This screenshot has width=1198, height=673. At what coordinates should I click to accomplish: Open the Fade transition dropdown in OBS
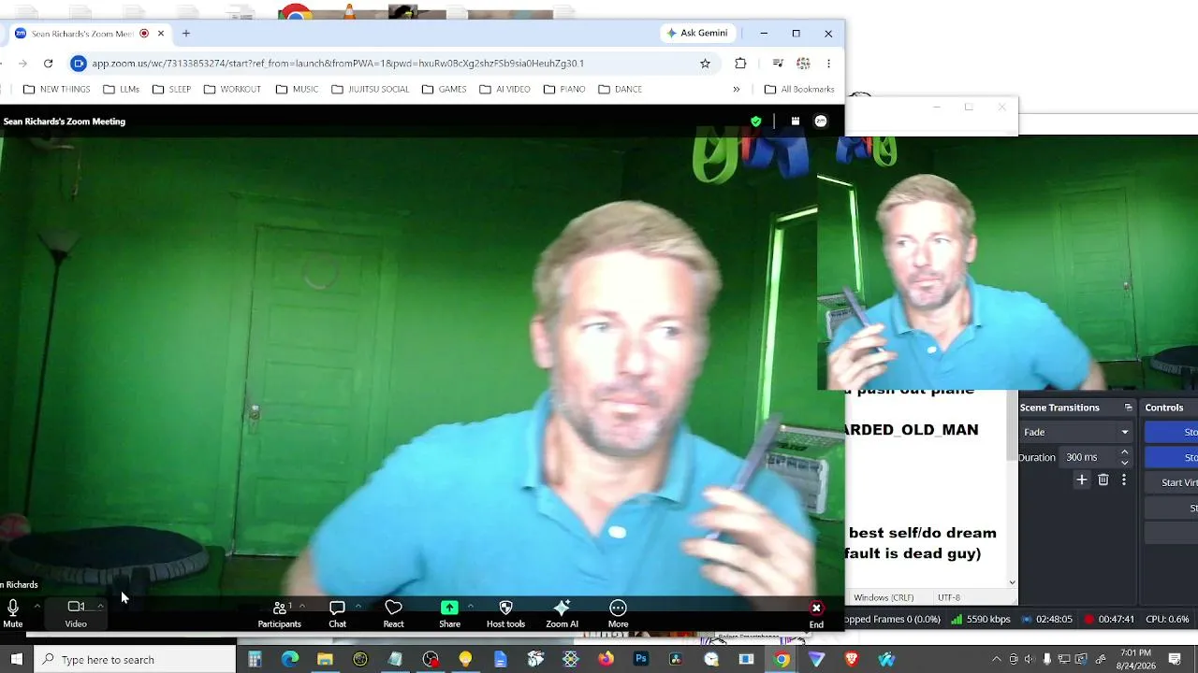point(1076,432)
